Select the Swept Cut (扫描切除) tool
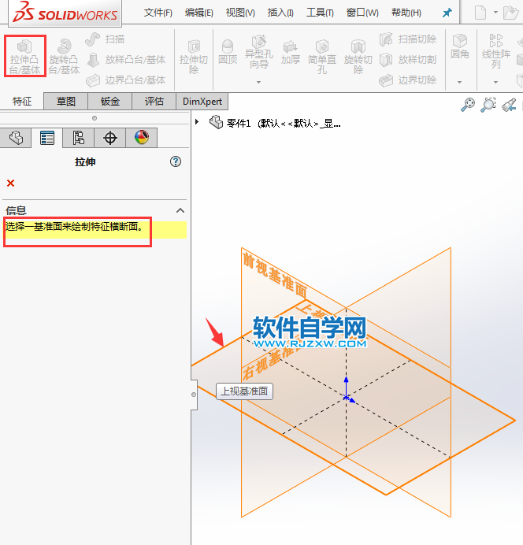Screen dimensions: 523x545 (x=408, y=39)
